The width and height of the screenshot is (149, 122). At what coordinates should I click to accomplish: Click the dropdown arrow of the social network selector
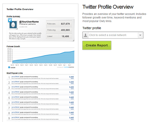(x=140, y=35)
